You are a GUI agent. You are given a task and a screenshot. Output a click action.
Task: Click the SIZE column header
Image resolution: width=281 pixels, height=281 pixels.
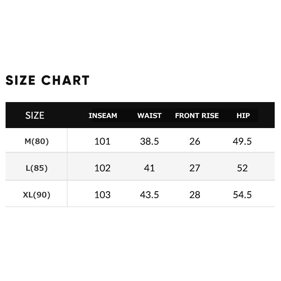pos(35,115)
